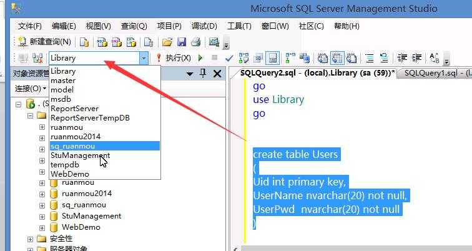Choose msdb in the database dropdown list
Screen dimensions: 472x251
[105, 99]
